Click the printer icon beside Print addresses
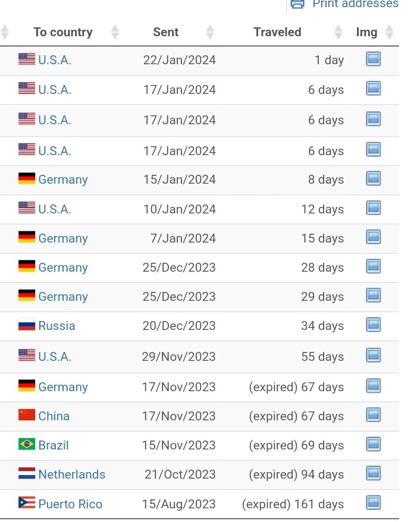 [297, 4]
